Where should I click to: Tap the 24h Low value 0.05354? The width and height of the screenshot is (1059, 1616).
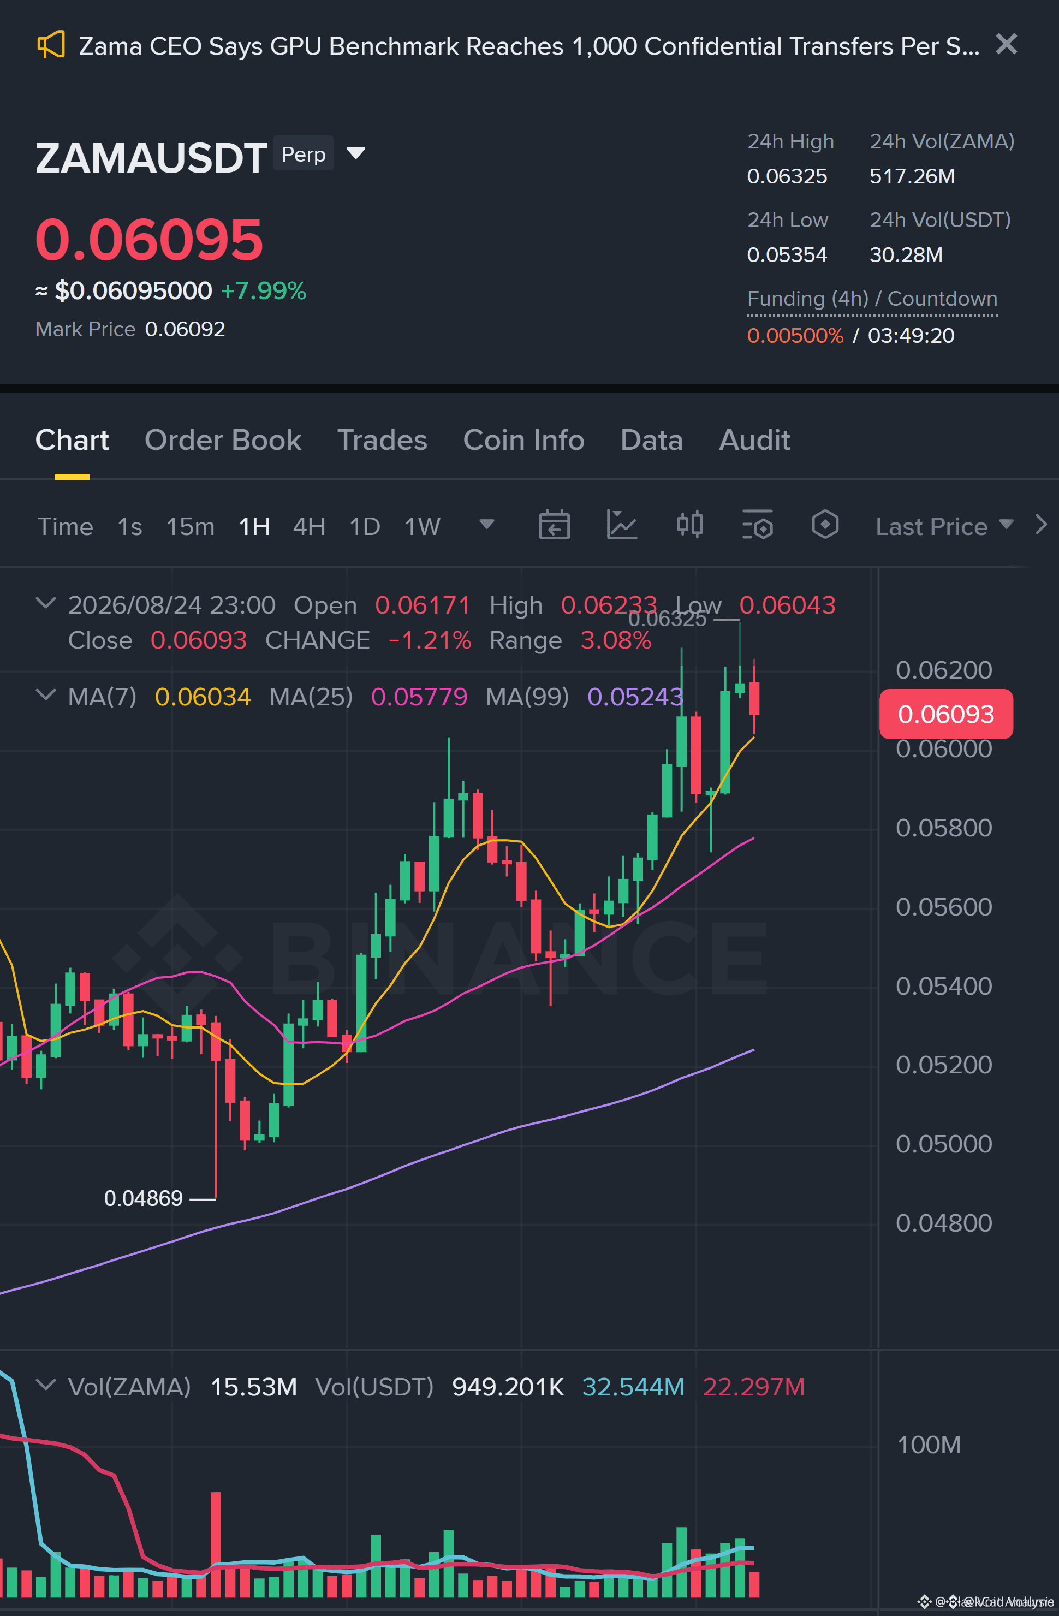click(787, 256)
